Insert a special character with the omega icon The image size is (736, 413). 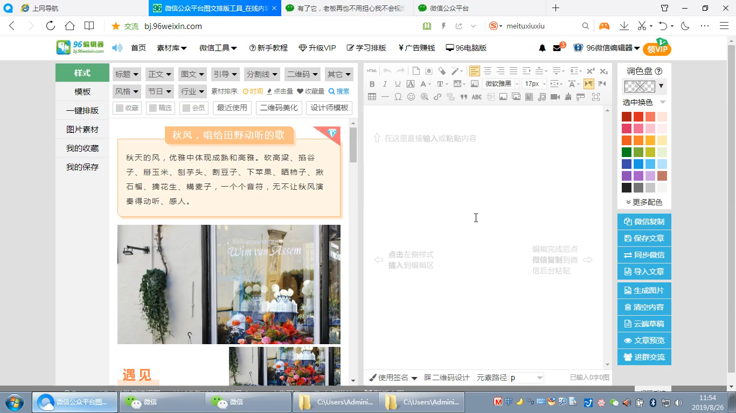(398, 97)
